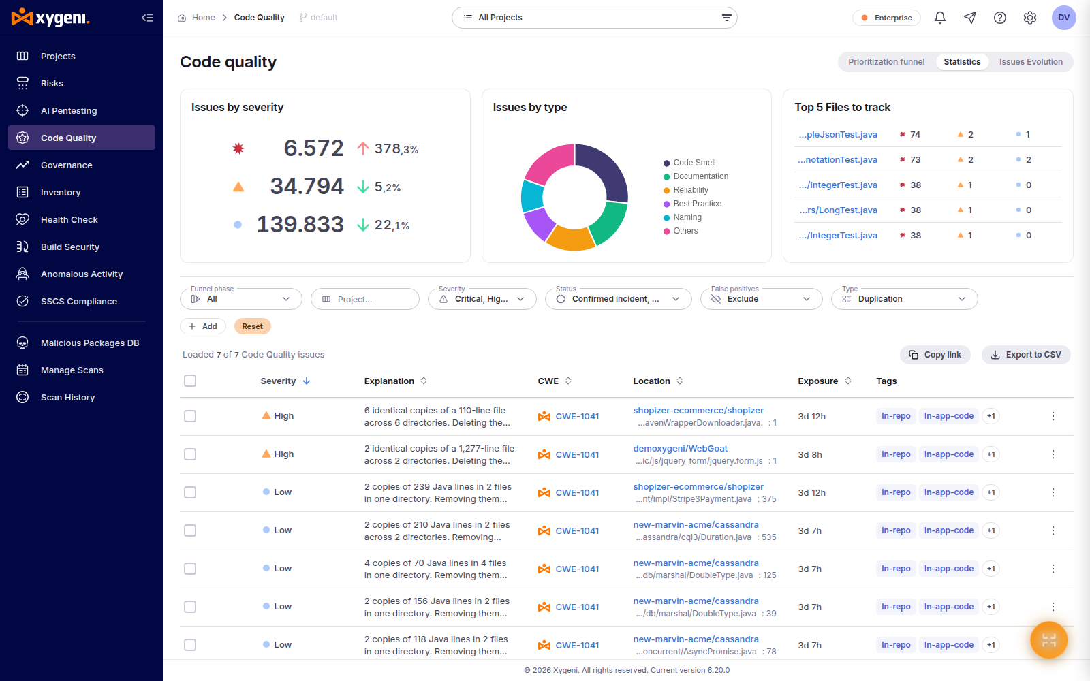Click the Xygeni logo
This screenshot has height=681, width=1090.
coord(50,18)
